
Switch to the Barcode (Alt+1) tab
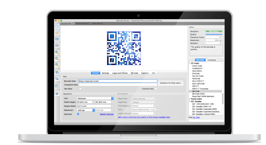(x=67, y=24)
